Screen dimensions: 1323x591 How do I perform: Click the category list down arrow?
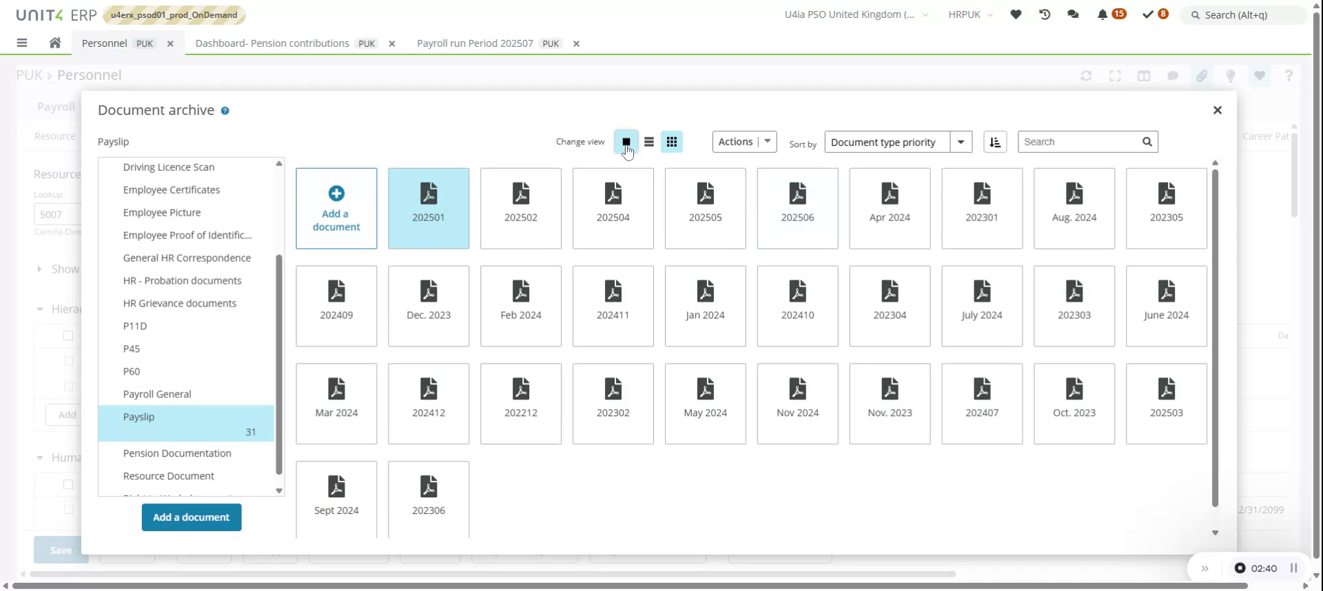point(279,490)
